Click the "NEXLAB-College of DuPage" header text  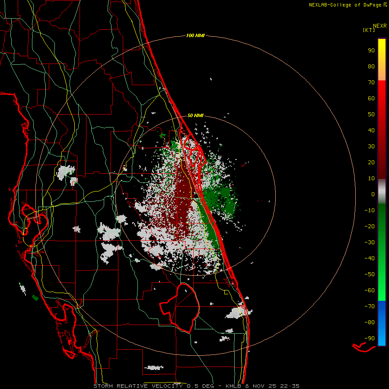346,5
